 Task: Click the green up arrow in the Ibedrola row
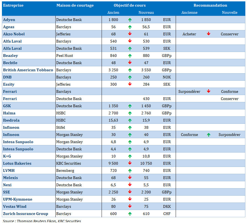pos(130,120)
